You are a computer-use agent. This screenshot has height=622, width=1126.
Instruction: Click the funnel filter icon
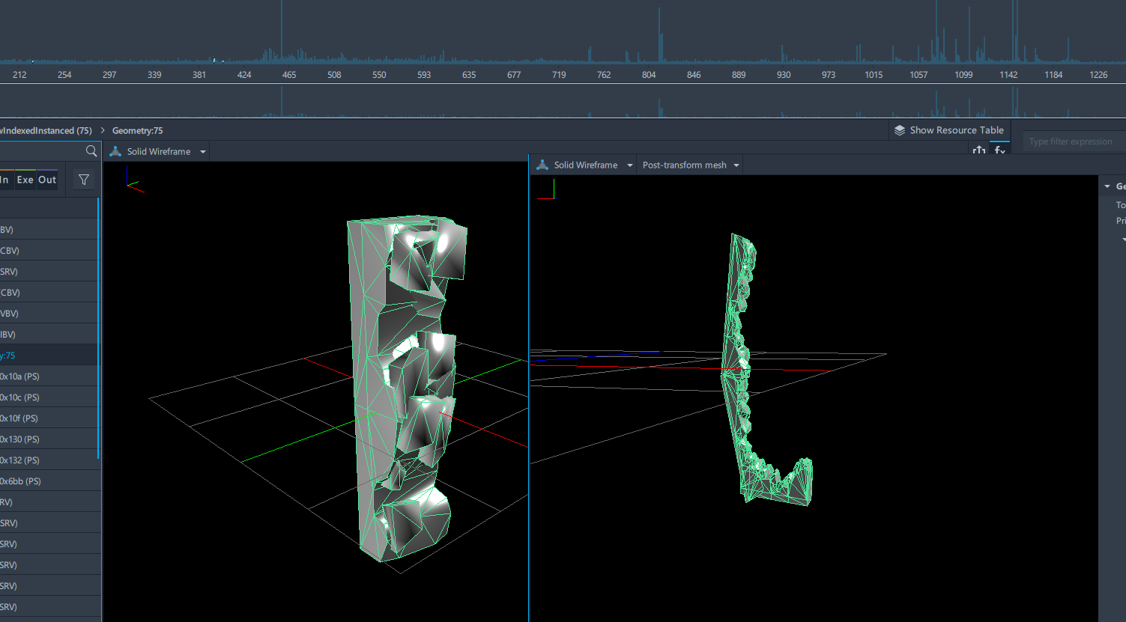[x=84, y=180]
